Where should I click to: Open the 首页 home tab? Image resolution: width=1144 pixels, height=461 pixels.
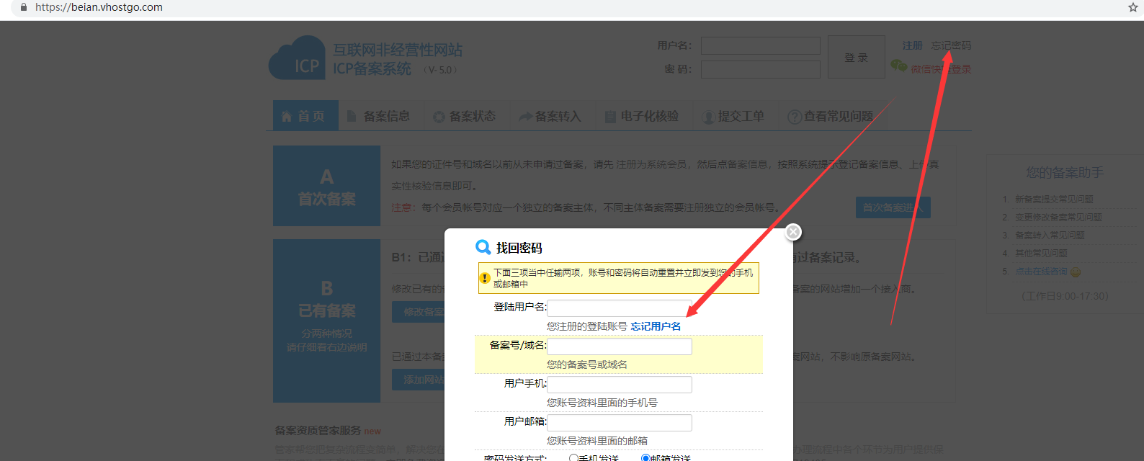[305, 116]
